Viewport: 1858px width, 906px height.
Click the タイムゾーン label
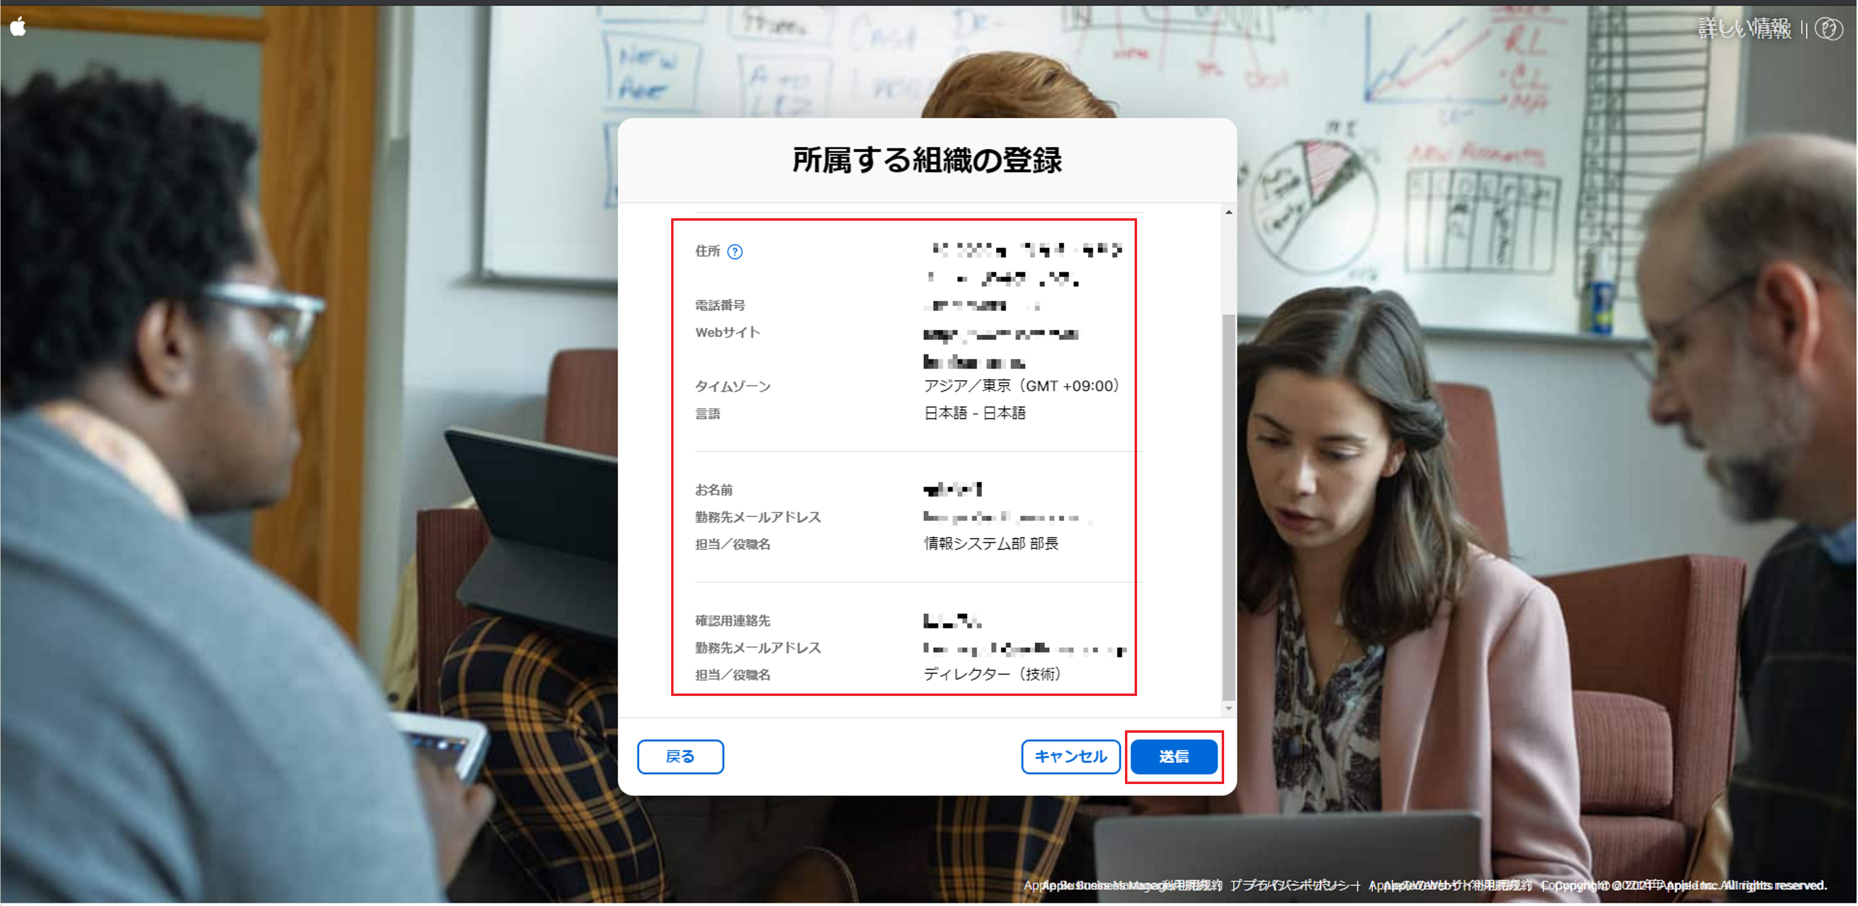click(x=733, y=387)
